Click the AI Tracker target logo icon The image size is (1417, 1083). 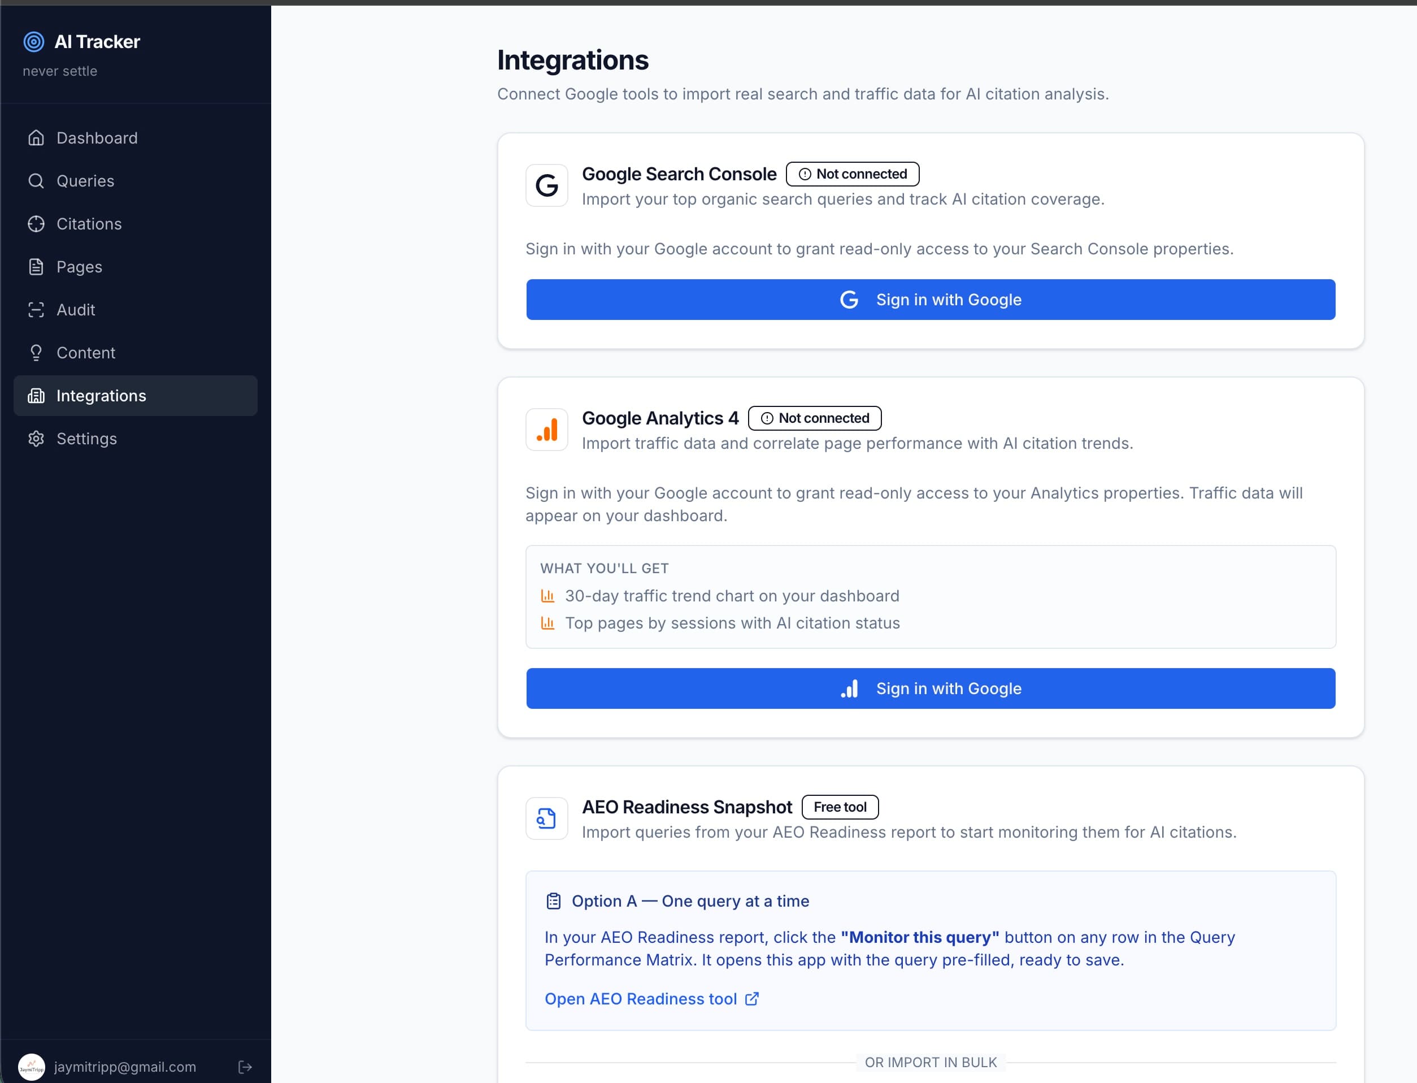33,42
